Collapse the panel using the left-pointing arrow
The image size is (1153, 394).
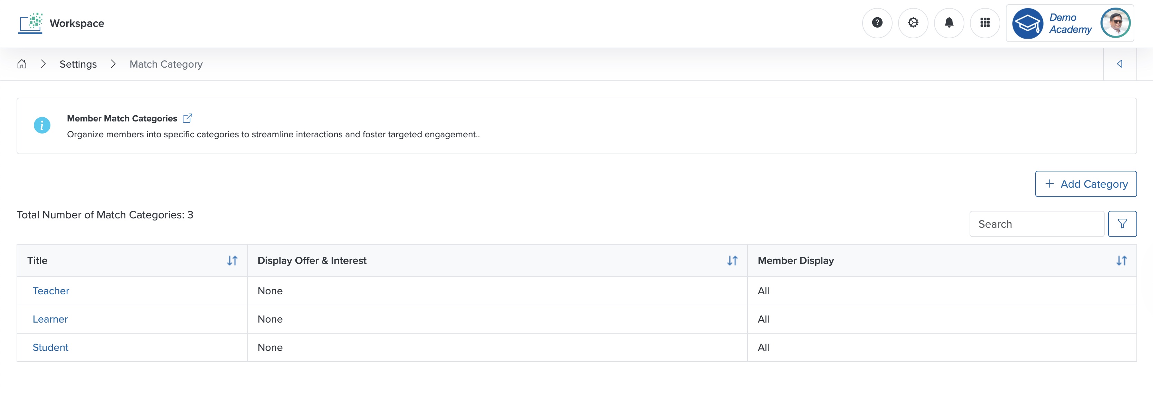[x=1120, y=64]
